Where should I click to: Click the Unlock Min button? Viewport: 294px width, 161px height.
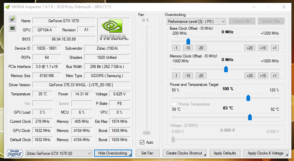[242, 21]
